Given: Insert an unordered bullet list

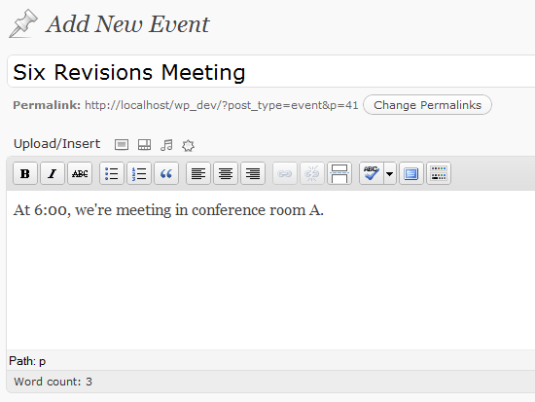Looking at the screenshot, I should 112,173.
